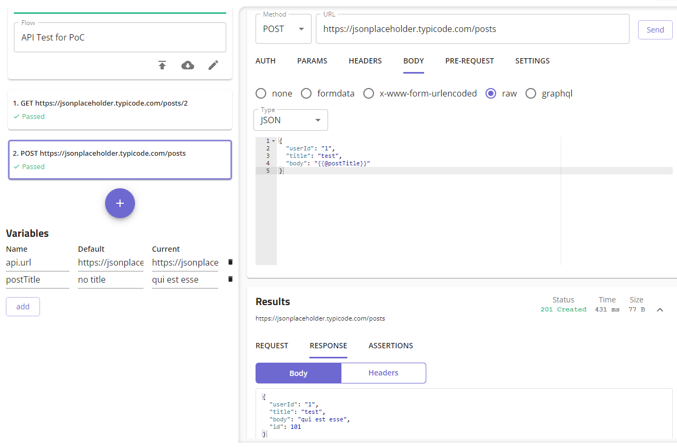
Task: Delete the api.url variable
Action: click(x=230, y=262)
